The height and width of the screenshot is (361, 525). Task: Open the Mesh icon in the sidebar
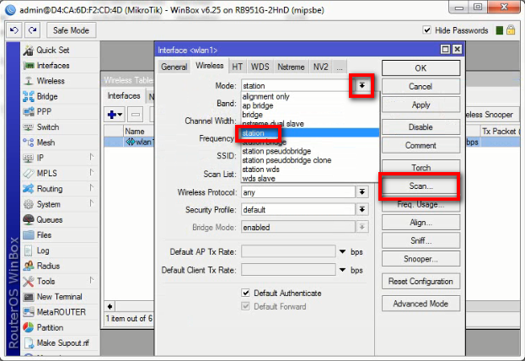tap(29, 143)
